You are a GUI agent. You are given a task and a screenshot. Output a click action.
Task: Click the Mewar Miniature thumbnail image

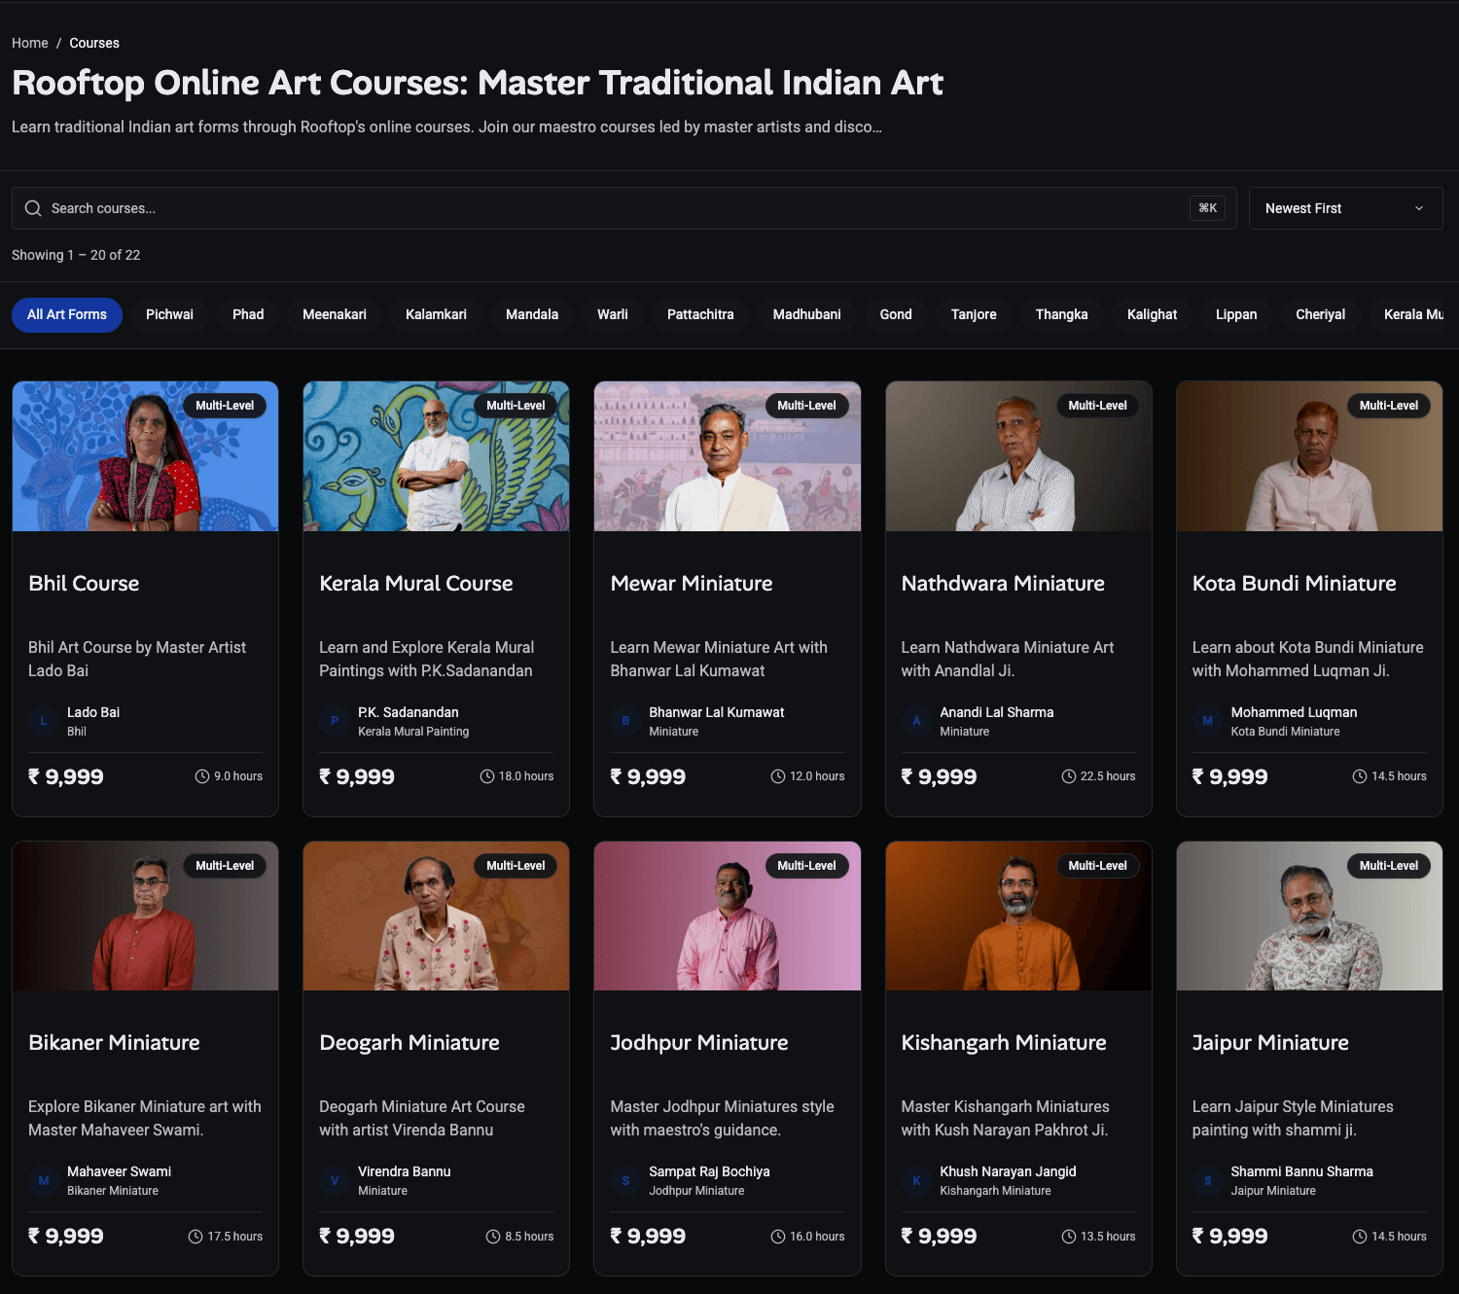tap(728, 456)
